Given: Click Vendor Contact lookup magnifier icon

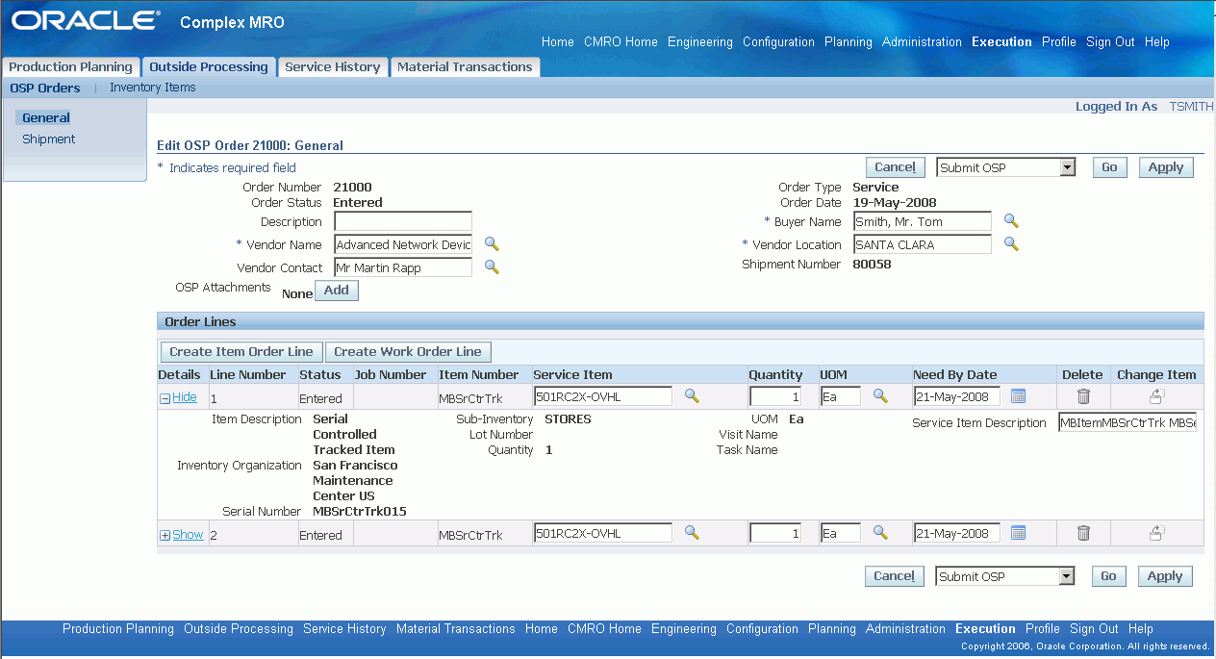Looking at the screenshot, I should [x=492, y=267].
